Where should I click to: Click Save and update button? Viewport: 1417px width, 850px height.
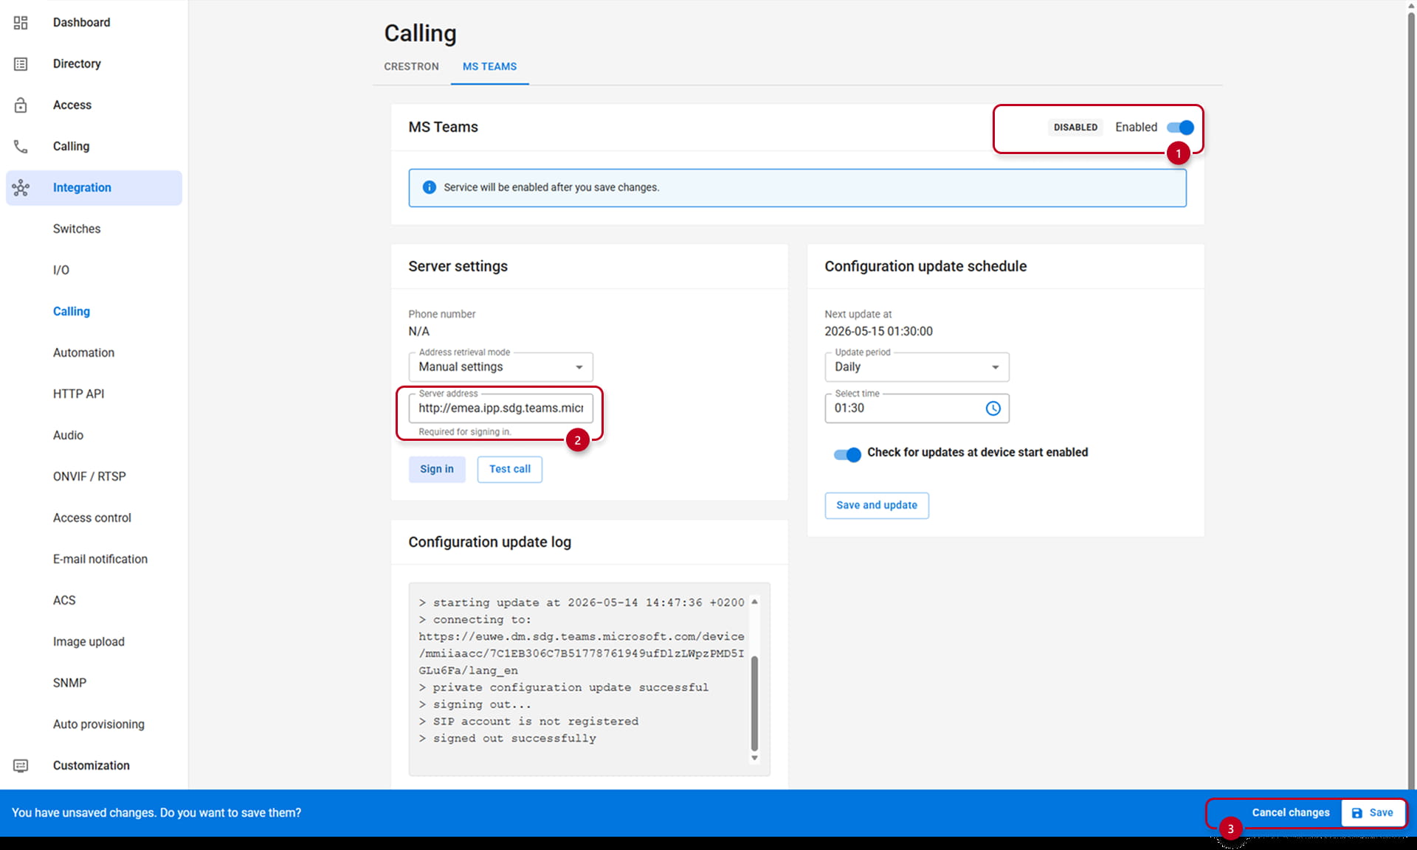877,506
